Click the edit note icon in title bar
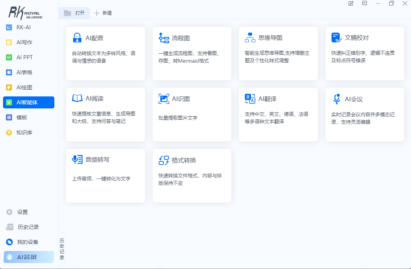 point(351,3)
